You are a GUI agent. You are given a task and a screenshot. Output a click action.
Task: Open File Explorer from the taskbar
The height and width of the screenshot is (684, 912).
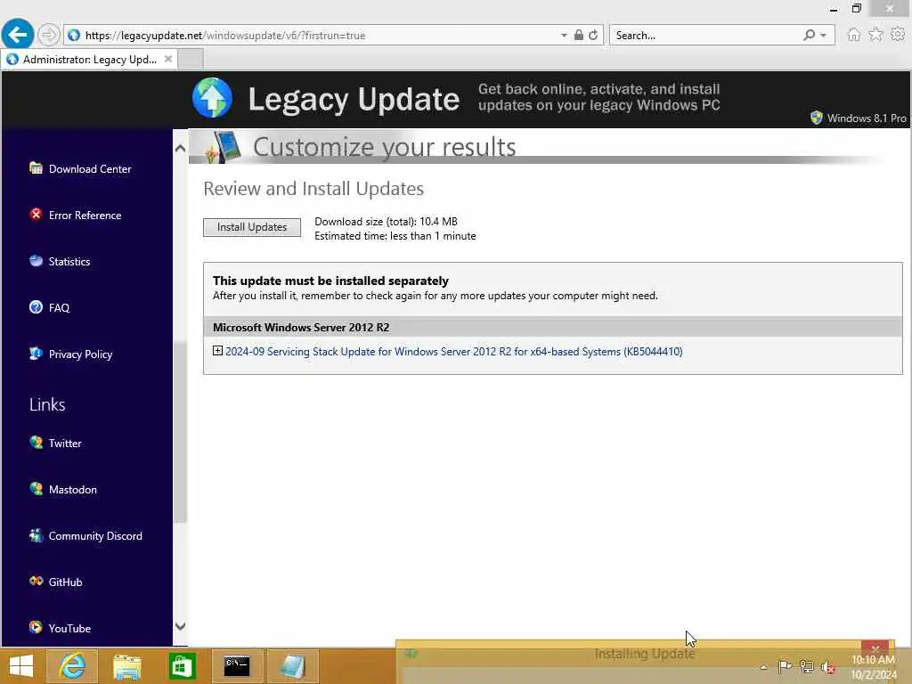click(126, 666)
